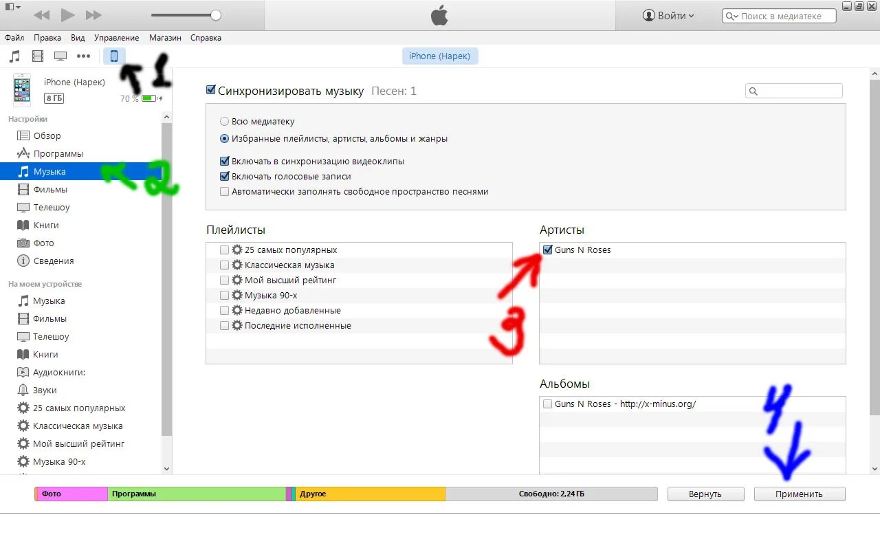Image resolution: width=880 pixels, height=550 pixels.
Task: Open sidebar playlist Мой высший рейтинг
Action: tap(81, 443)
